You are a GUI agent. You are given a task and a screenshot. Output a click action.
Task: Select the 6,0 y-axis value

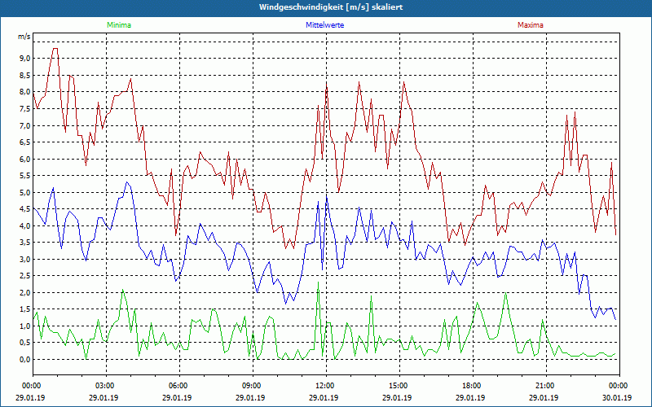(x=25, y=159)
